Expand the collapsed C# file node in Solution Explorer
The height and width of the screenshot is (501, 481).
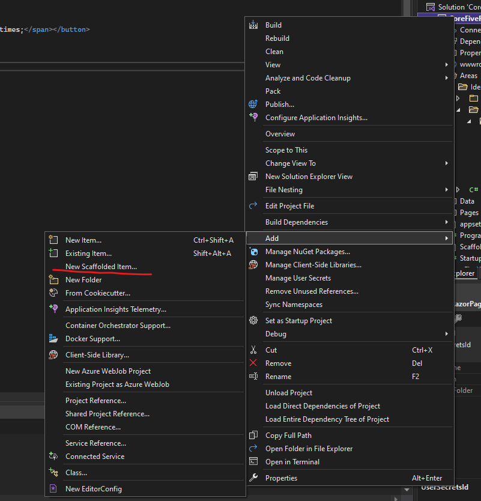pos(458,190)
